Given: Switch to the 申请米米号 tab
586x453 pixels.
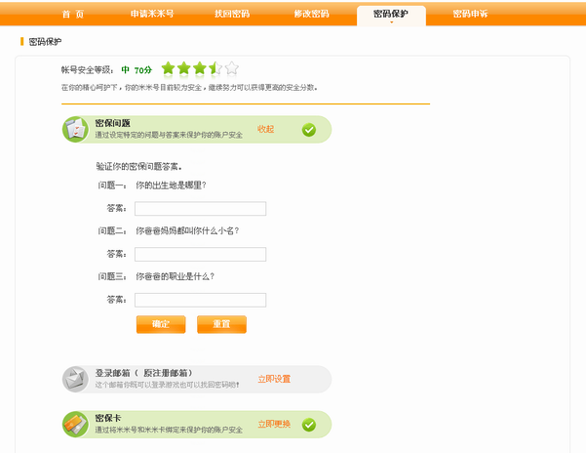Looking at the screenshot, I should point(151,15).
